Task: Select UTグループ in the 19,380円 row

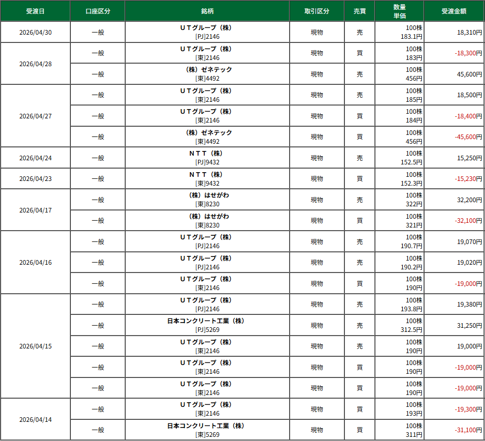Action: coord(207,305)
